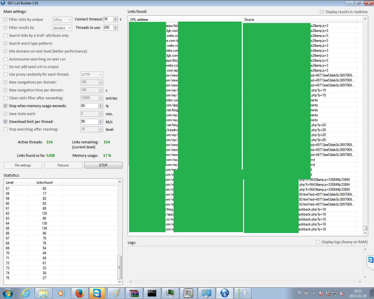The height and width of the screenshot is (299, 374).
Task: Open the Windows Start menu
Action: (x=8, y=293)
